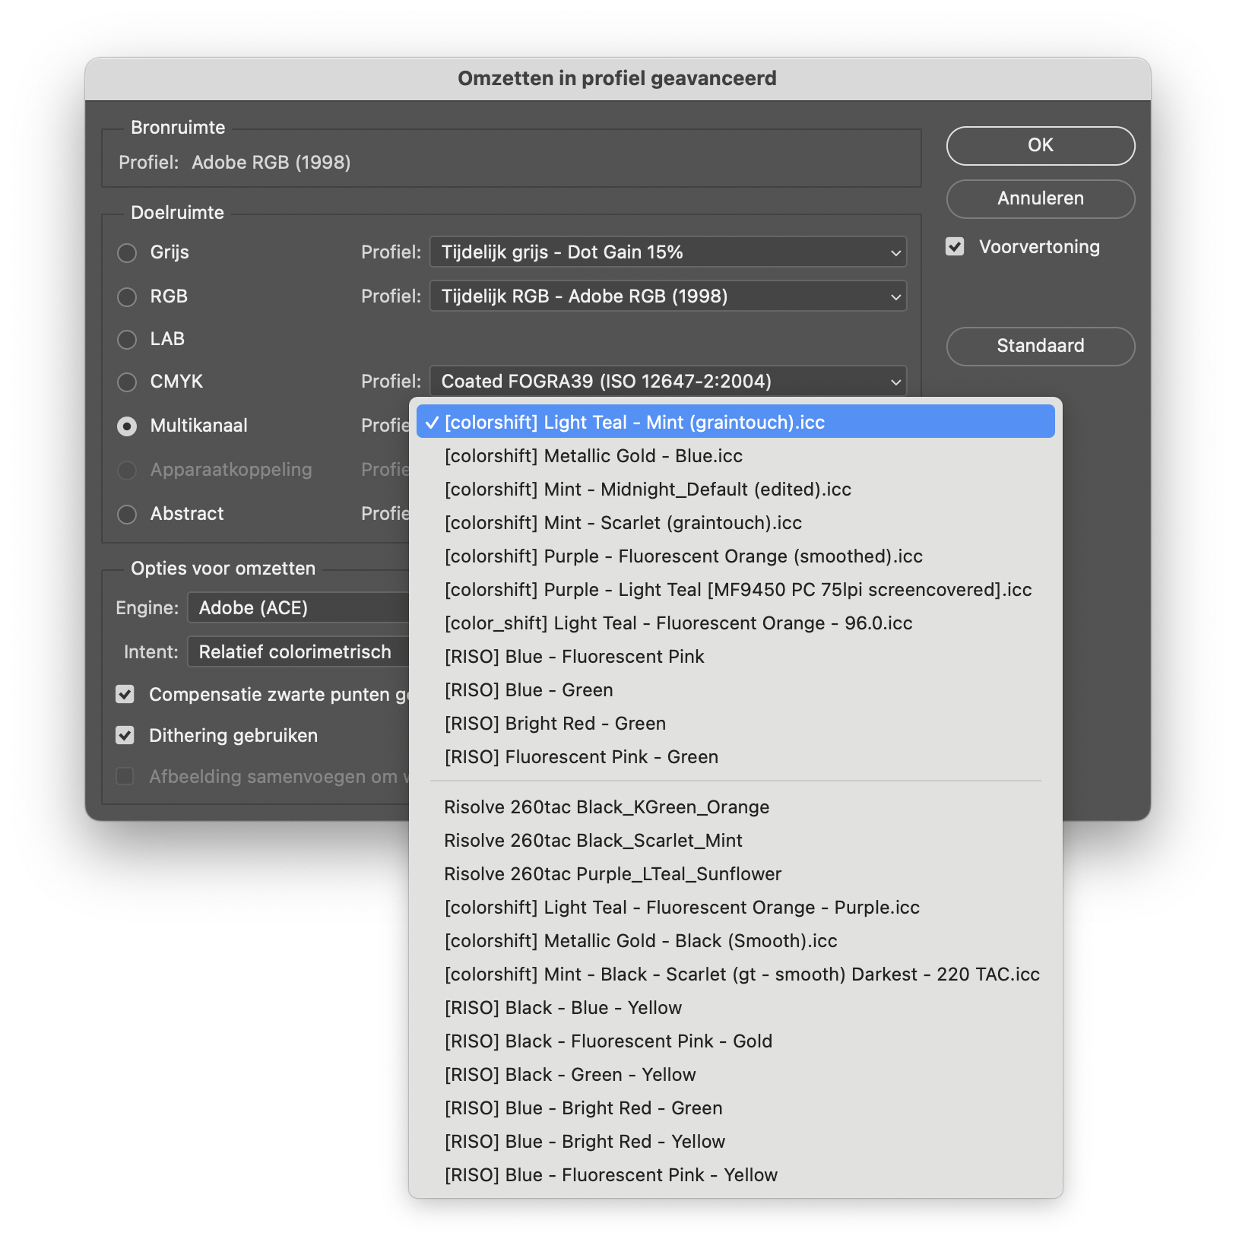
Task: Select [RISO] Black - Green - Yellow
Action: (x=570, y=1075)
